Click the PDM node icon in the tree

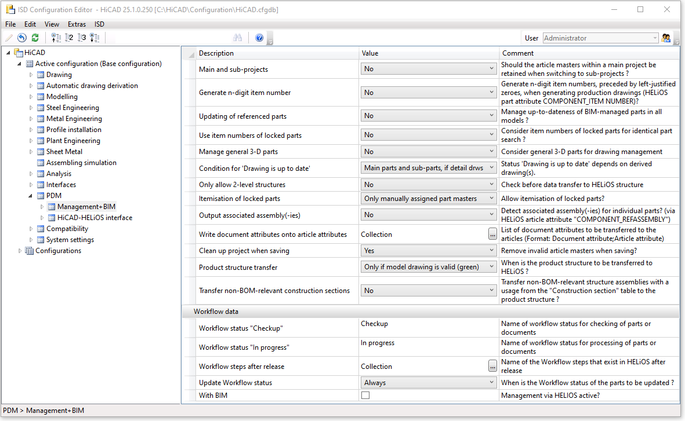(41, 196)
